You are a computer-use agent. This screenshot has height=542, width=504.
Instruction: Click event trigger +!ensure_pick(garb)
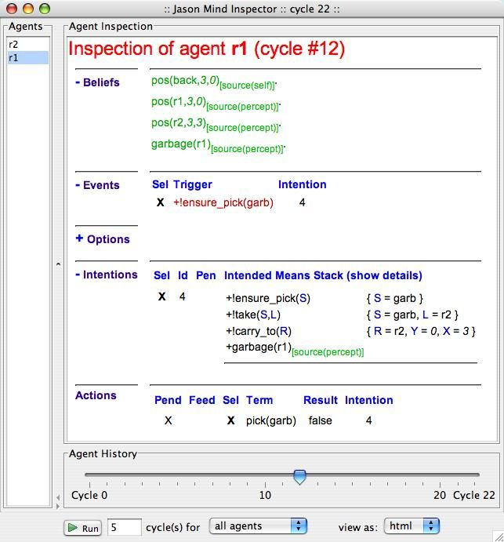click(223, 202)
